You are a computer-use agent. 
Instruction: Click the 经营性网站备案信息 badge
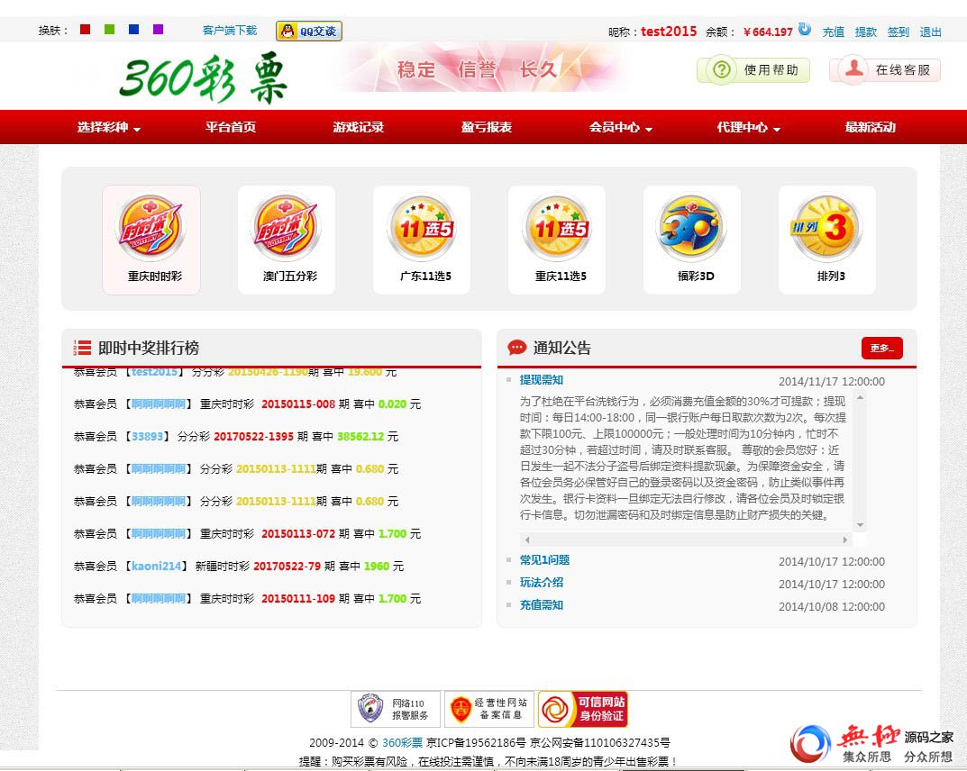[x=489, y=710]
